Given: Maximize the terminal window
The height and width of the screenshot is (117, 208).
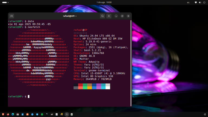Looking at the screenshot, I should (122, 16).
